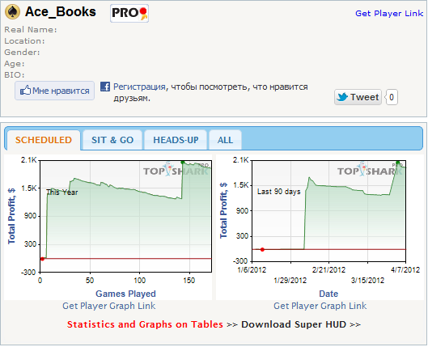
Task: Click the green peak marker on This Year graph
Action: coord(183,163)
